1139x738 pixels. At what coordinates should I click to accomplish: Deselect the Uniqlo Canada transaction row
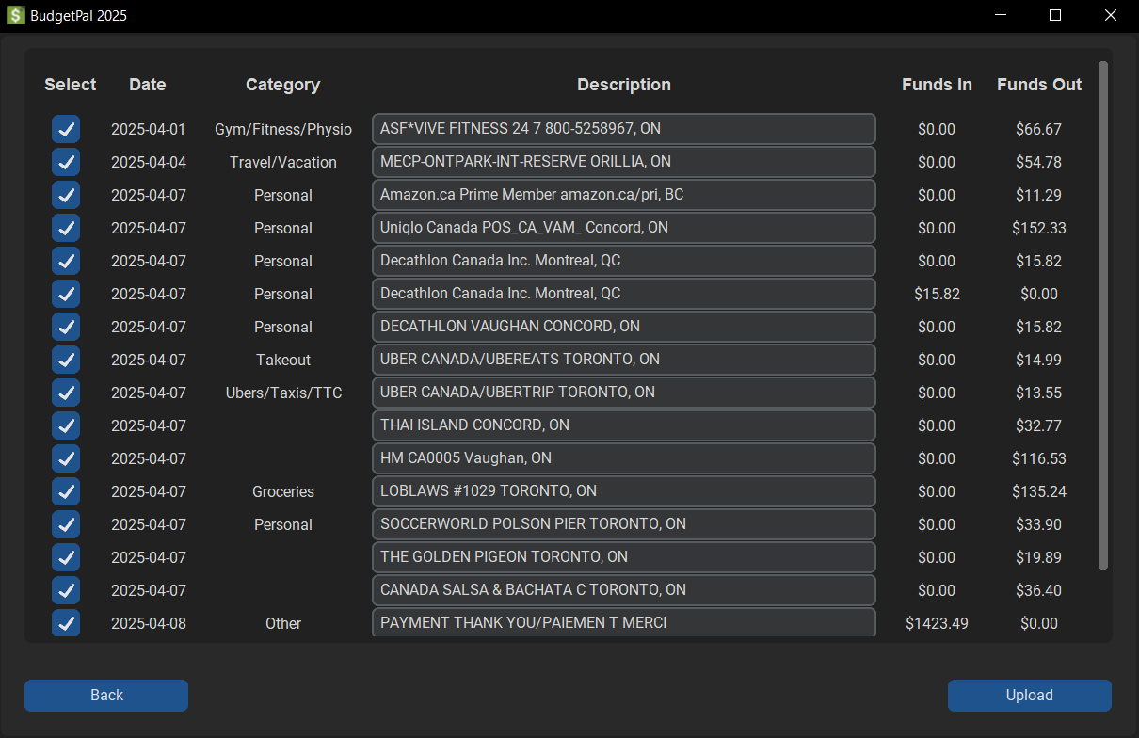pyautogui.click(x=66, y=228)
